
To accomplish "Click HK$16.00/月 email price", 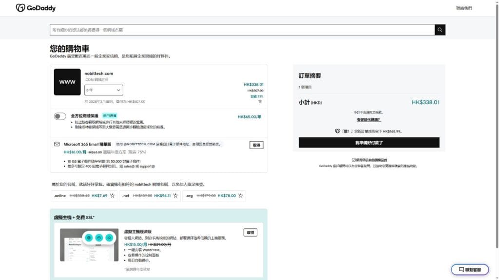I will [x=75, y=152].
